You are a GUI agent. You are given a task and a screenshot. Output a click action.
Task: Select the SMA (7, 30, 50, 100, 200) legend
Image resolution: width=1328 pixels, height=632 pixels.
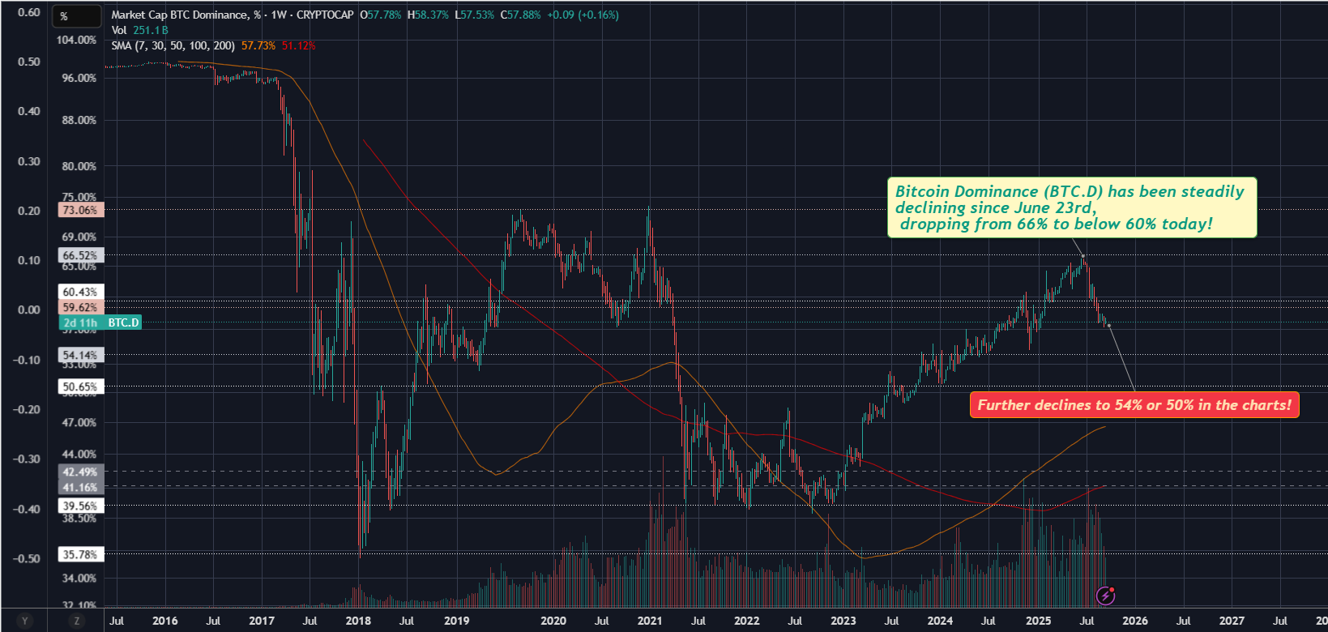[173, 45]
